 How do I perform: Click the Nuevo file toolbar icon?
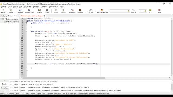[3, 10]
